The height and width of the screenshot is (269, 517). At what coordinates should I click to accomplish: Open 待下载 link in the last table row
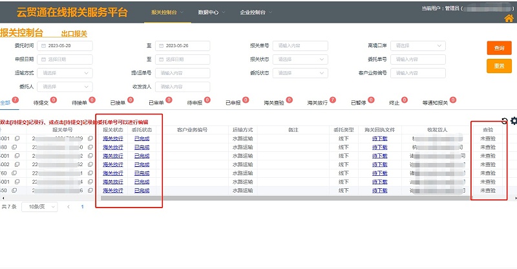coord(380,191)
